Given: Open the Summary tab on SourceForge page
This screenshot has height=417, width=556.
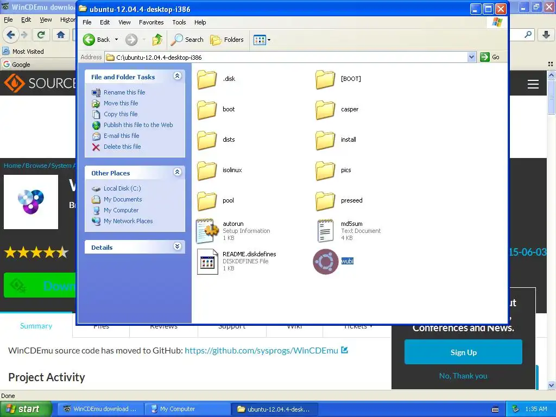Looking at the screenshot, I should [x=36, y=326].
